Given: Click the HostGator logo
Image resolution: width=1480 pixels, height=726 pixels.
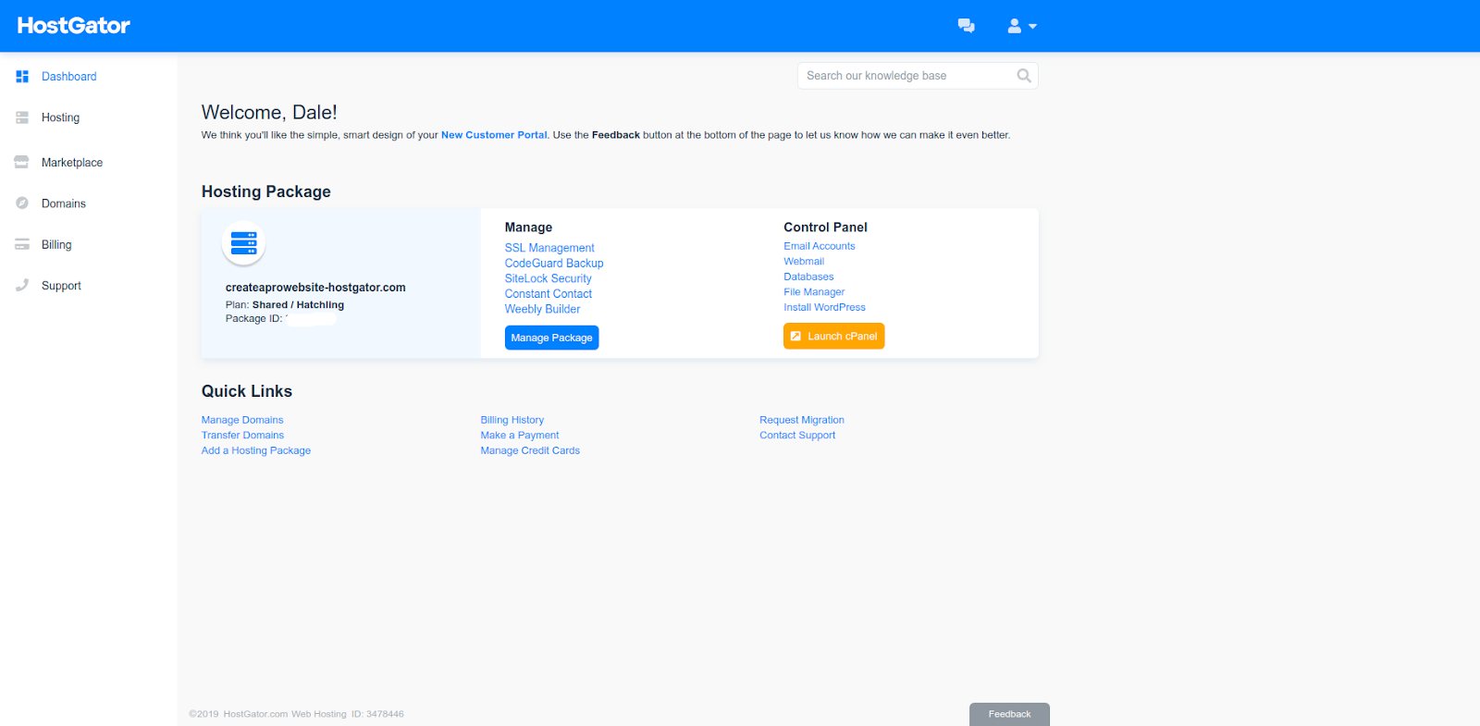Looking at the screenshot, I should [74, 25].
